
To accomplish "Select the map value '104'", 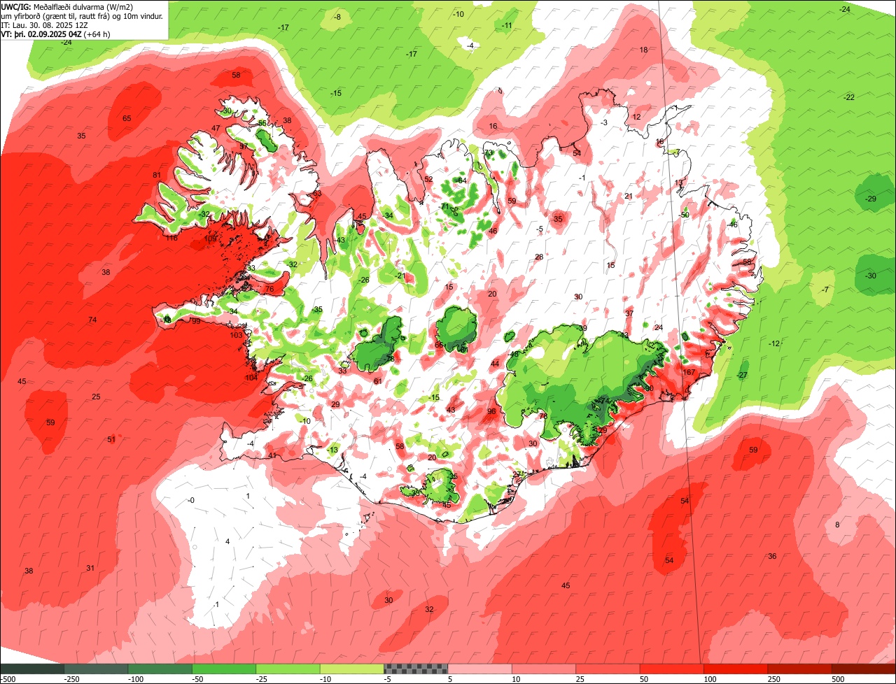I will coord(251,378).
